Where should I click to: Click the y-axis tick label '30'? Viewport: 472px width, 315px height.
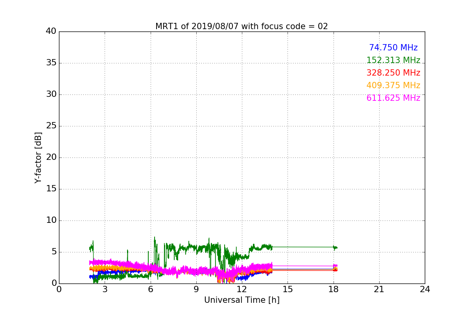click(51, 94)
